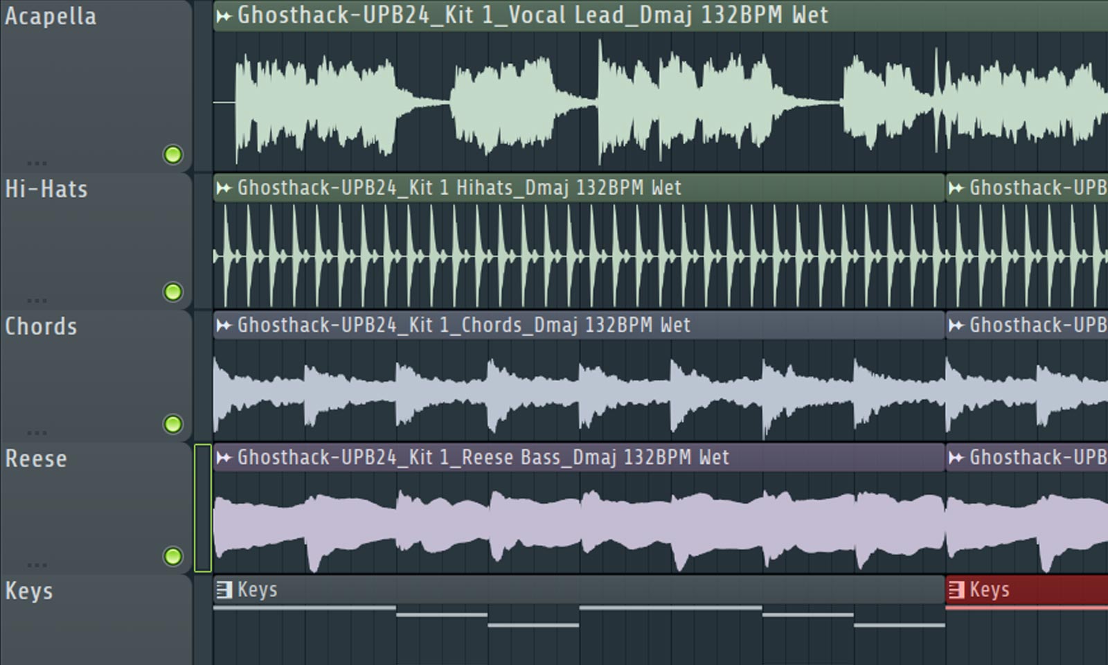Mute the Chords track with its green LED
The width and height of the screenshot is (1108, 665).
tap(172, 424)
